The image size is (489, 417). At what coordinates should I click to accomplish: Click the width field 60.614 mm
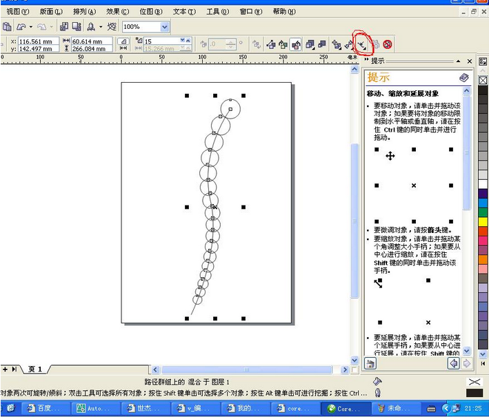(92, 41)
